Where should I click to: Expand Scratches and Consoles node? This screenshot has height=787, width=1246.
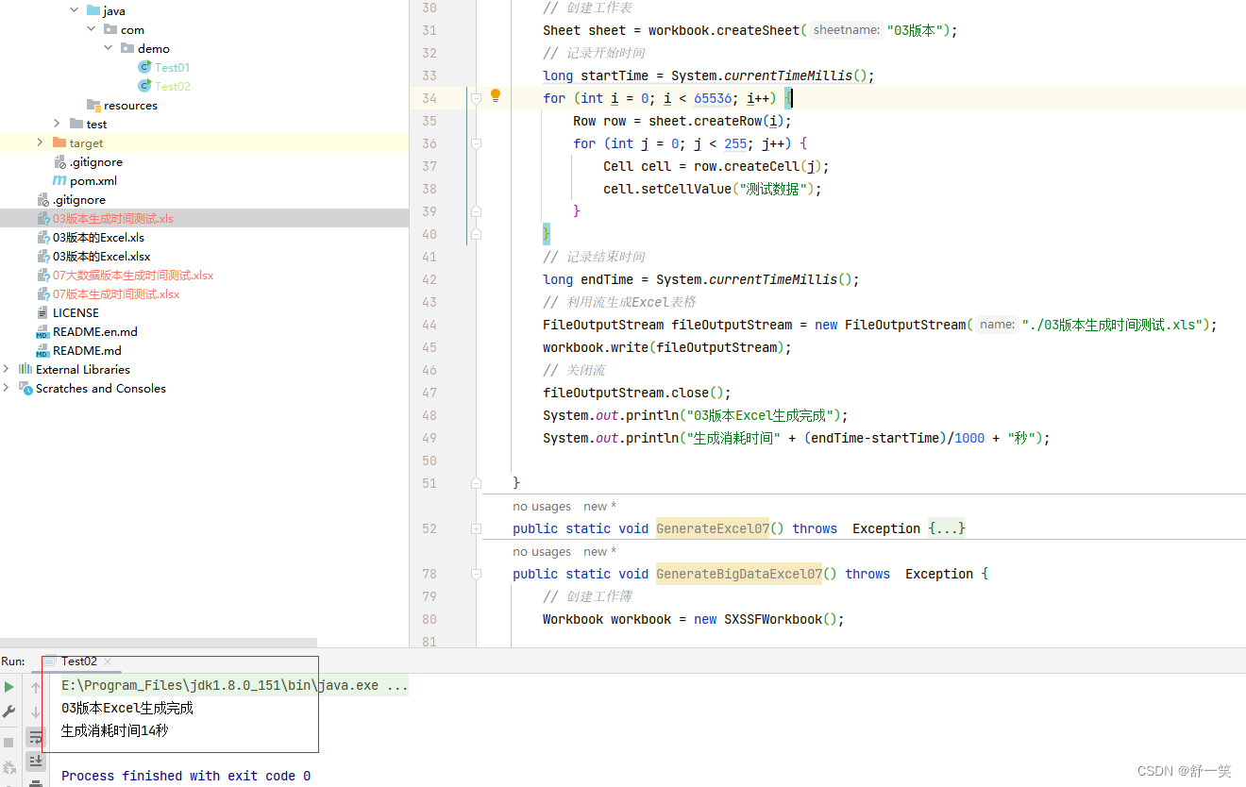click(7, 388)
